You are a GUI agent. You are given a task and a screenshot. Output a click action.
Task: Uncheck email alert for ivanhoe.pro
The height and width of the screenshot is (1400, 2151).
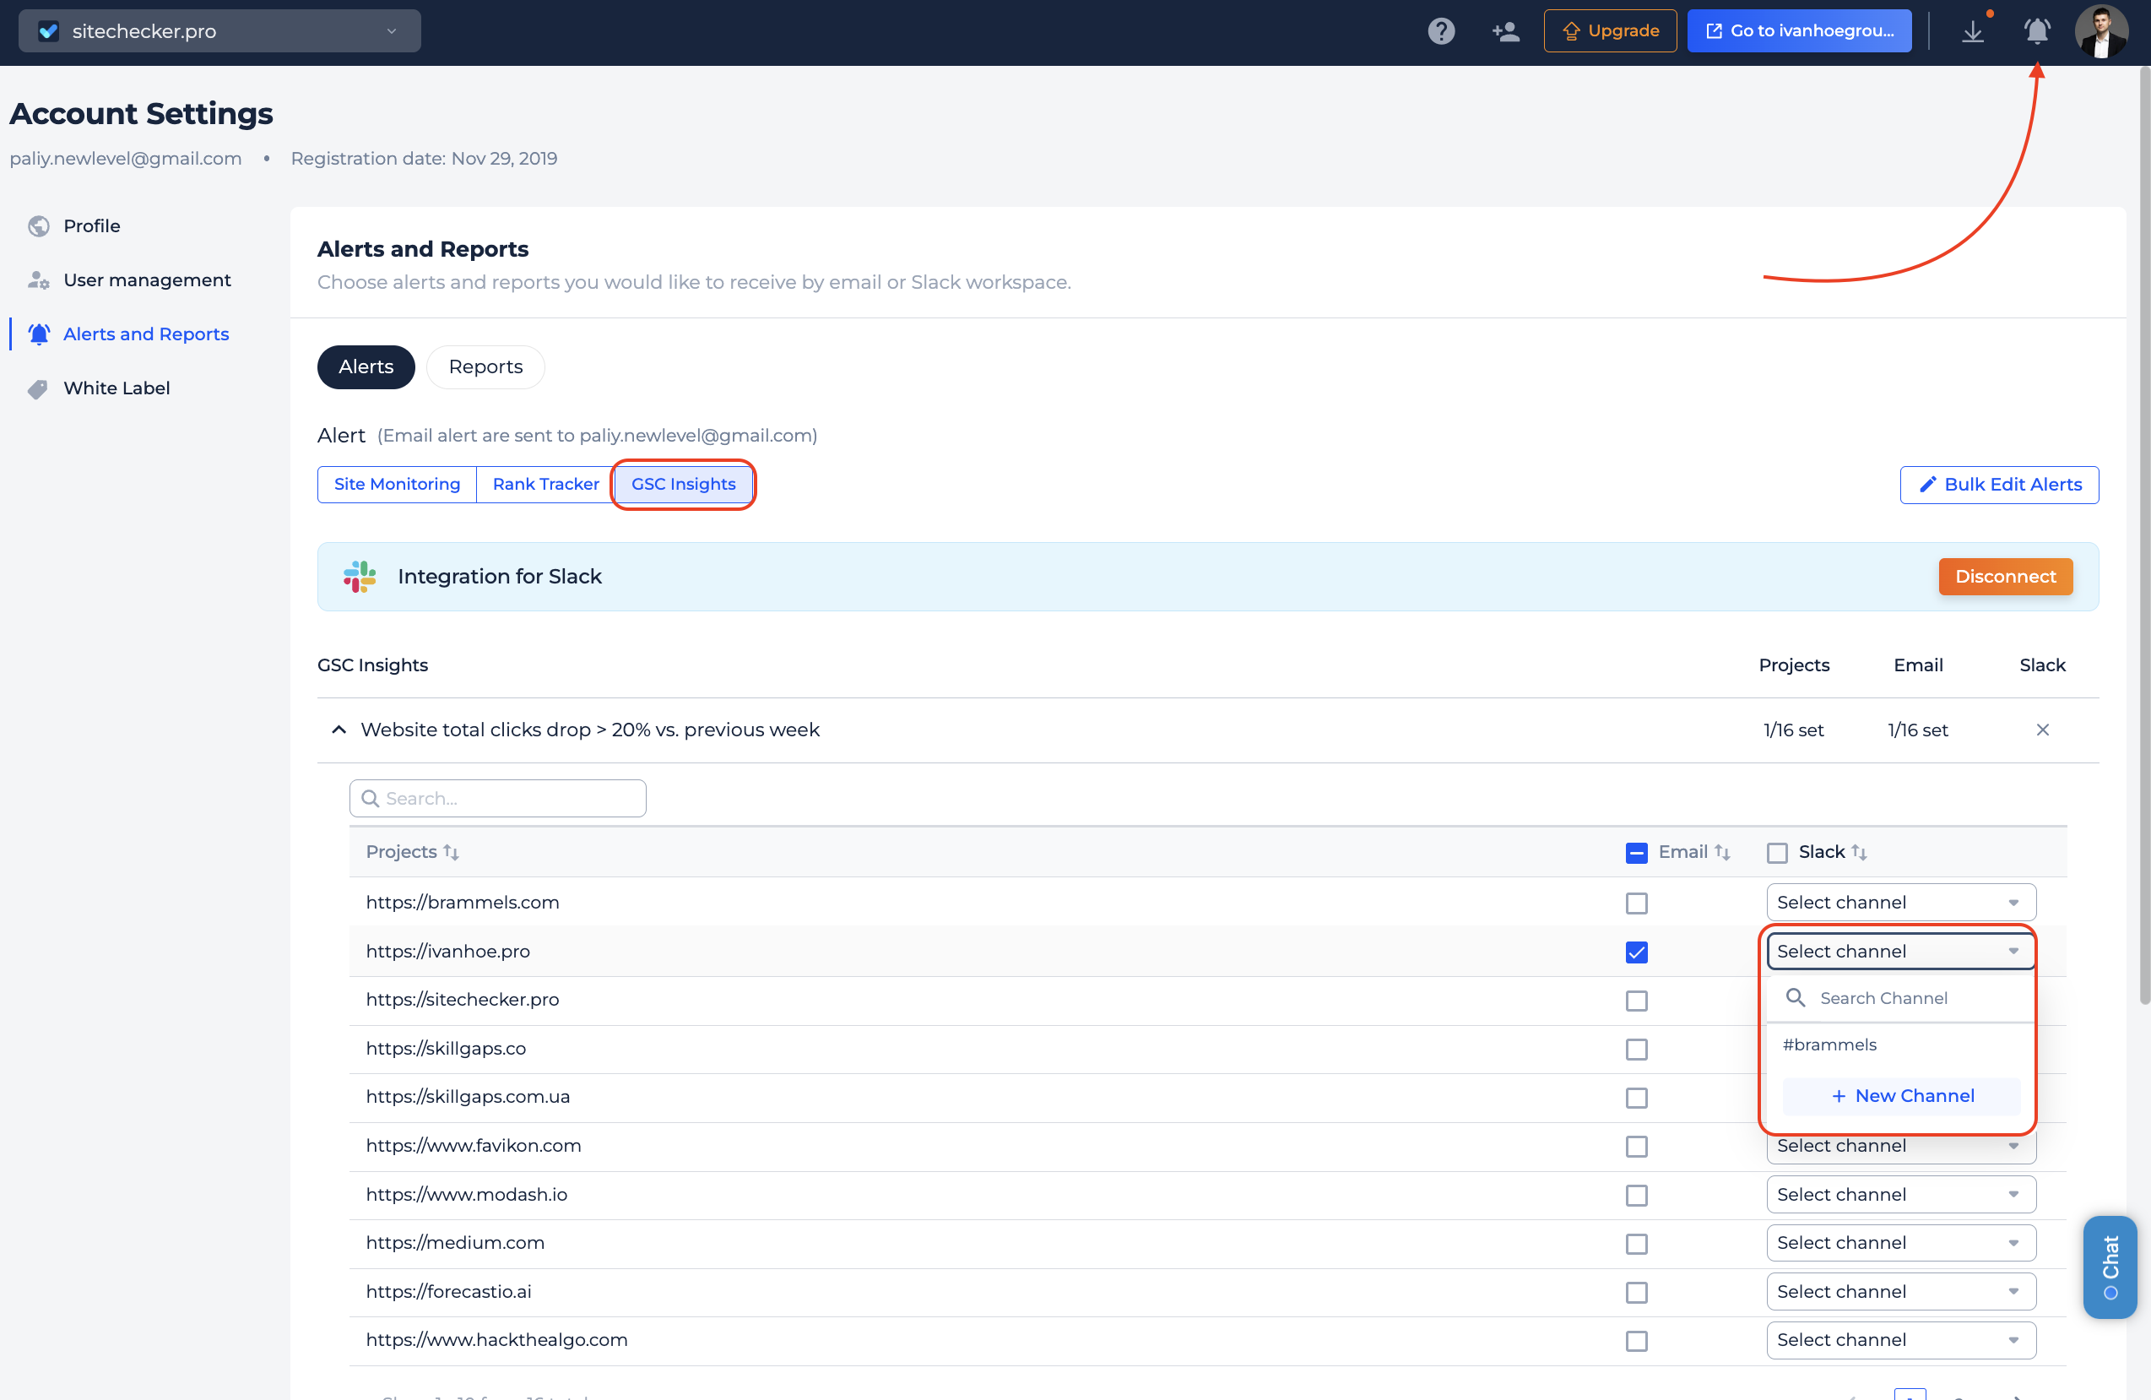pyautogui.click(x=1636, y=952)
